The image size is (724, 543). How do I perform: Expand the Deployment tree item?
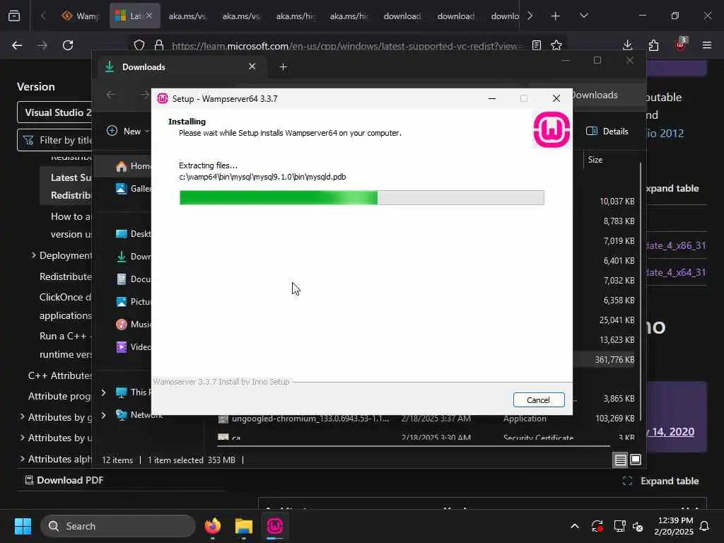pyautogui.click(x=33, y=255)
